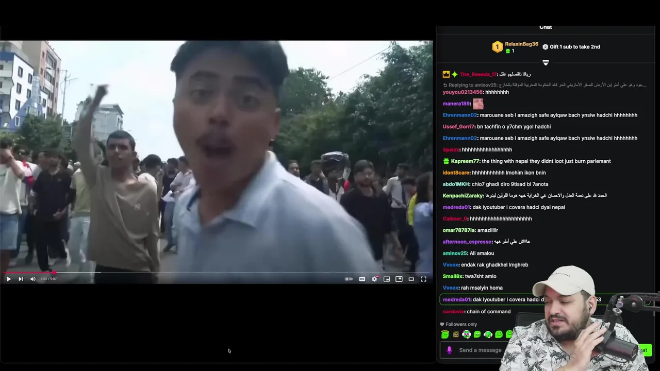
Task: Toggle the autoplay switch in player
Action: click(349, 279)
